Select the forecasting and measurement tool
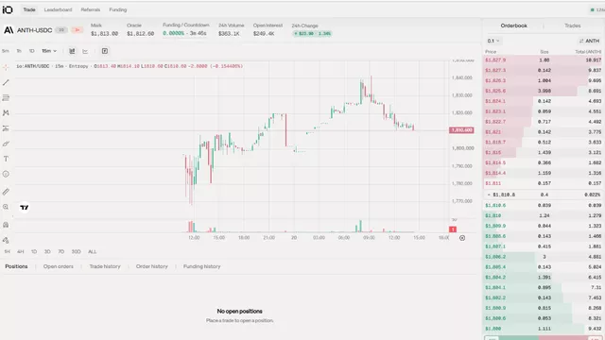This screenshot has height=340, width=605. pos(6,128)
